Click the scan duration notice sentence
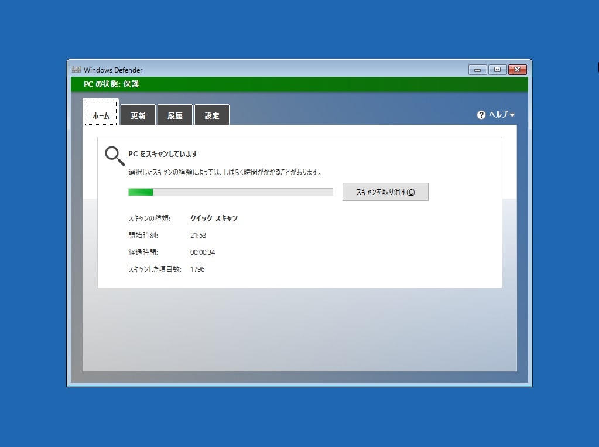 225,172
